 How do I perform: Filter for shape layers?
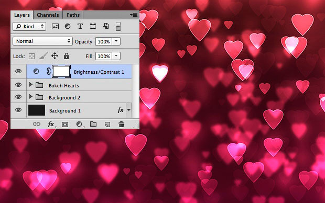[x=93, y=27]
